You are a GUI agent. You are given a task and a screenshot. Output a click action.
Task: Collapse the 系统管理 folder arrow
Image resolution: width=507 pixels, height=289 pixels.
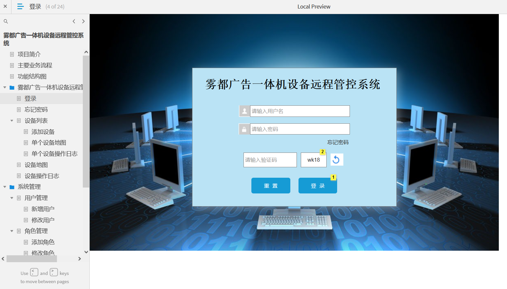click(x=5, y=187)
